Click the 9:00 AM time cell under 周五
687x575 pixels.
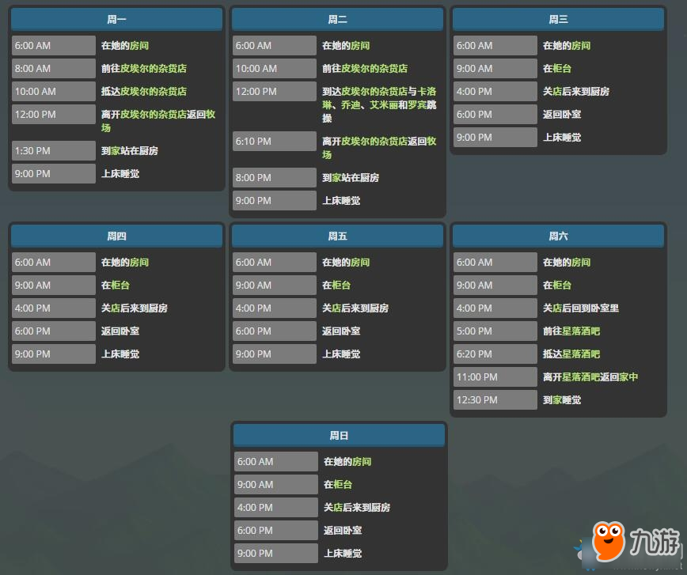tap(274, 286)
